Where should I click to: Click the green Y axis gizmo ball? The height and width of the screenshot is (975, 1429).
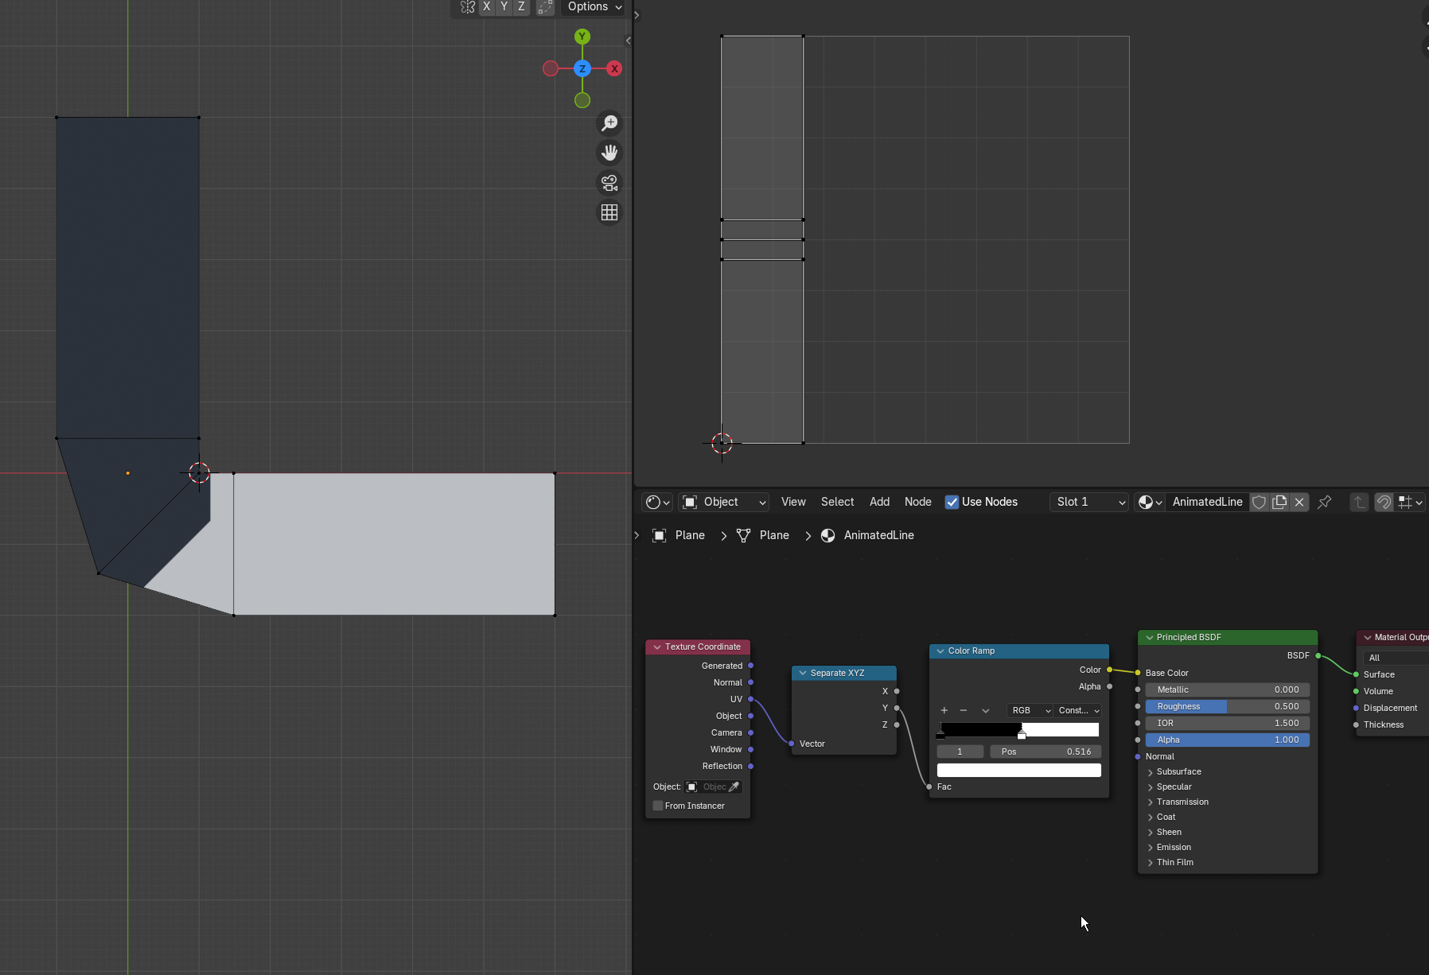coord(582,37)
